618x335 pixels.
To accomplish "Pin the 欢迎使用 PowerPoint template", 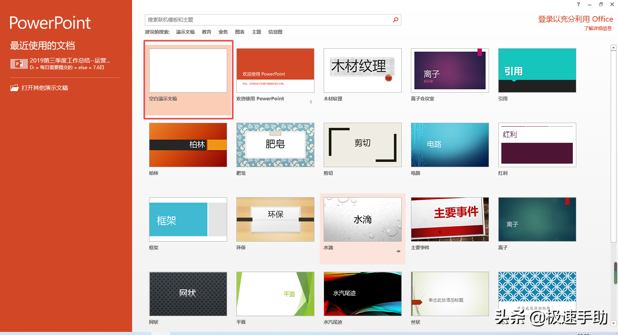I will click(x=311, y=102).
